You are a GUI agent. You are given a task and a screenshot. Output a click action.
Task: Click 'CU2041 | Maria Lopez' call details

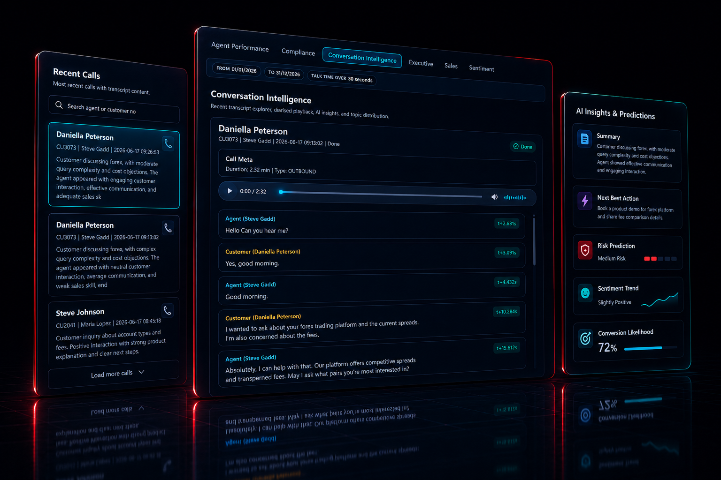point(108,323)
